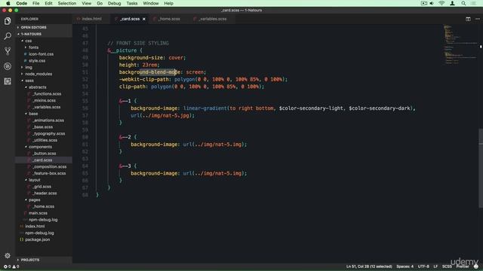The height and width of the screenshot is (271, 483).
Task: Expand the img folder
Action: tap(44, 67)
